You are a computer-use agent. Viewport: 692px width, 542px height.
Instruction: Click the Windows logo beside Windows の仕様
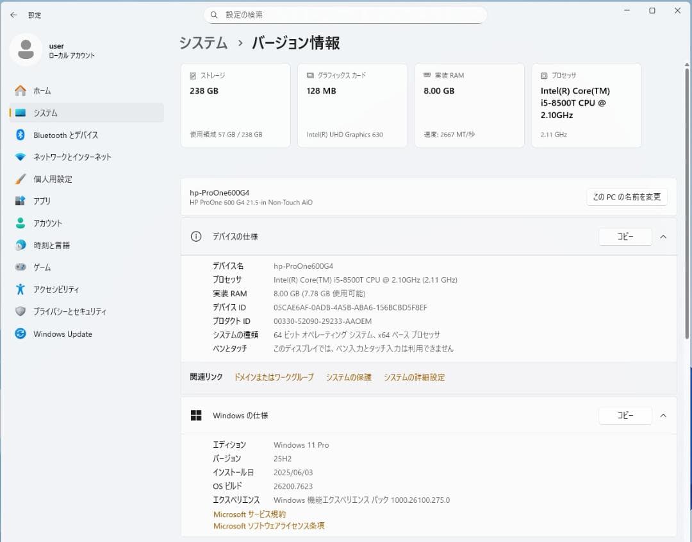click(x=196, y=415)
